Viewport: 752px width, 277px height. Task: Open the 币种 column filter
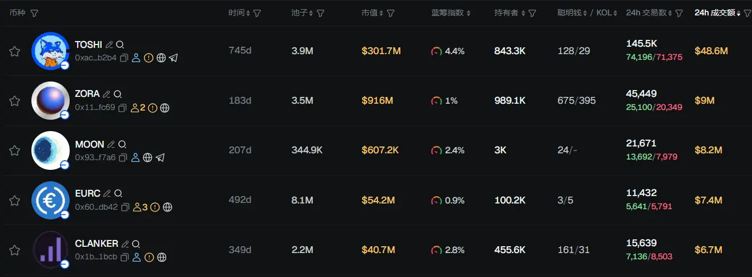pyautogui.click(x=34, y=13)
